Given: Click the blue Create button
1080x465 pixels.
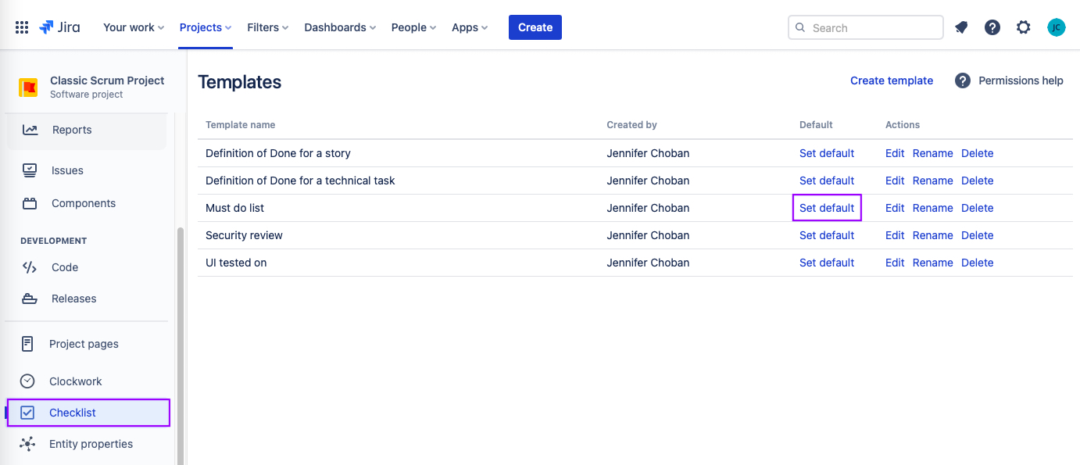Looking at the screenshot, I should click(x=535, y=27).
